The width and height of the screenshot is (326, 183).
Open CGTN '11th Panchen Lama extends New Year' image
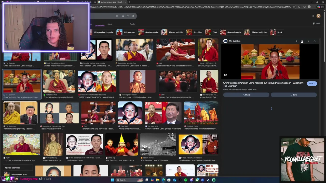[22, 144]
